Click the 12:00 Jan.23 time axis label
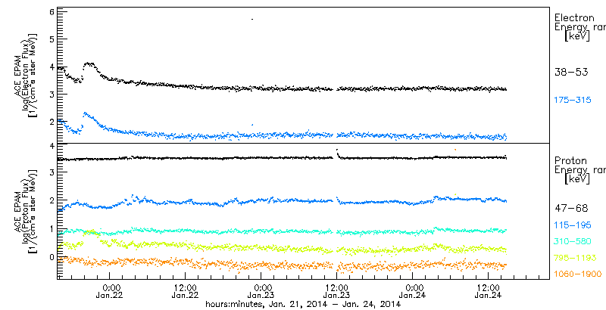 tap(337, 291)
